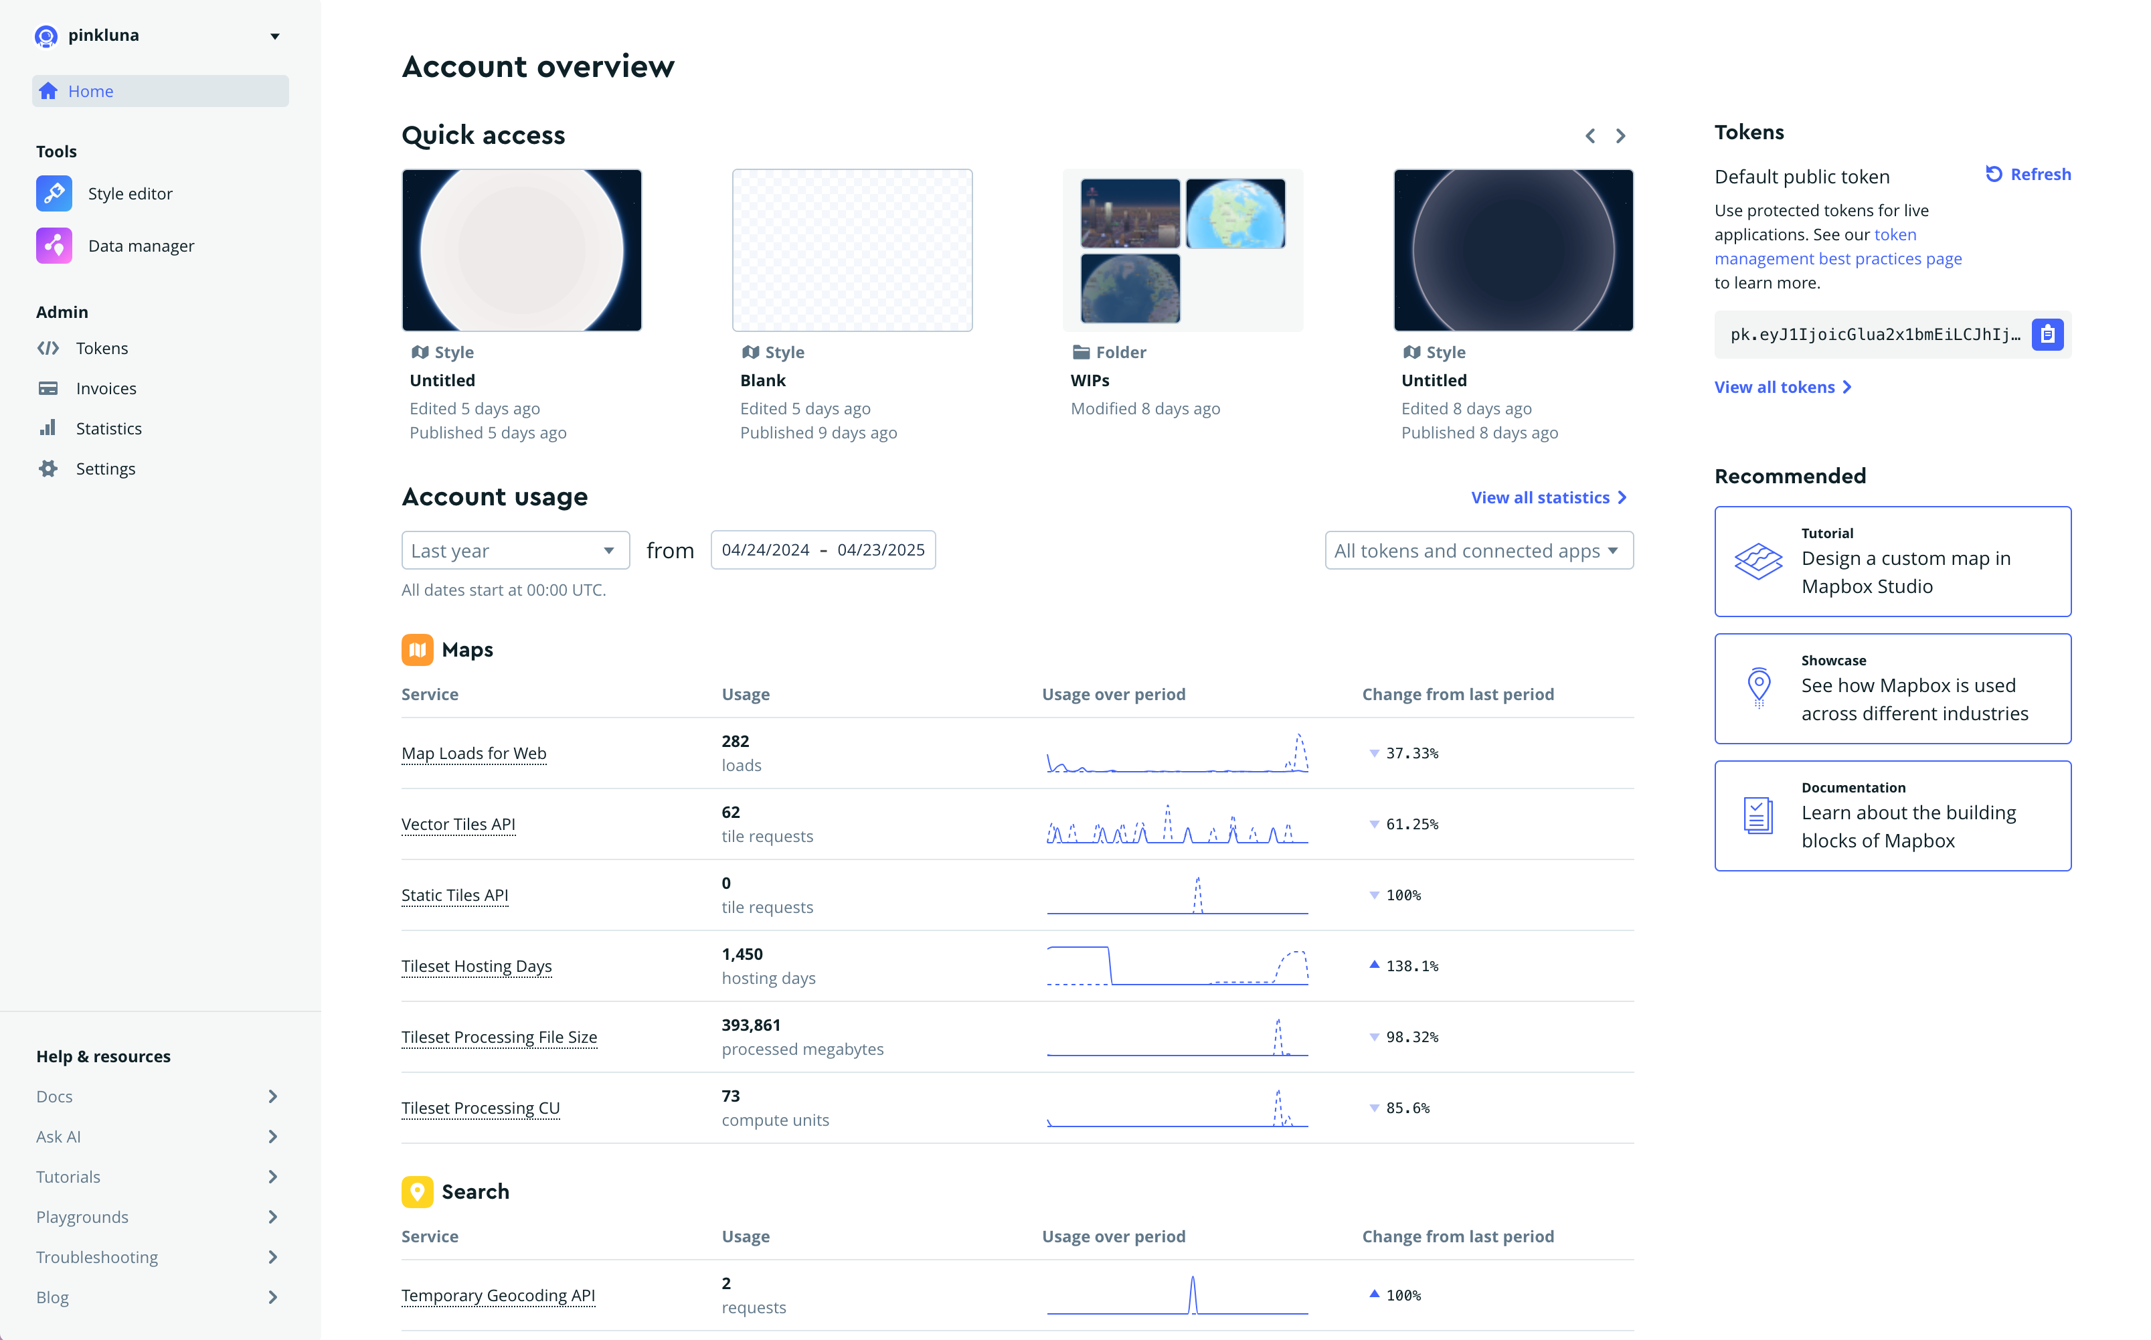2151x1340 pixels.
Task: Open Temporary Geocoding API link
Action: tap(498, 1296)
